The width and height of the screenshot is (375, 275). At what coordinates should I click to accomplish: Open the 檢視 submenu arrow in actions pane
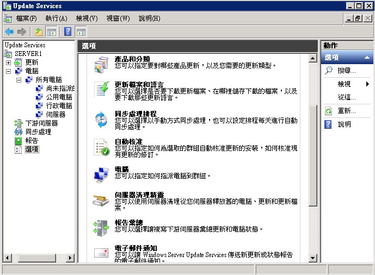[x=367, y=84]
